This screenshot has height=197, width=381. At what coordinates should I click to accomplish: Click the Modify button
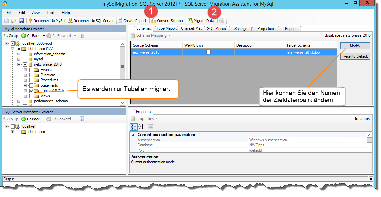click(x=355, y=46)
